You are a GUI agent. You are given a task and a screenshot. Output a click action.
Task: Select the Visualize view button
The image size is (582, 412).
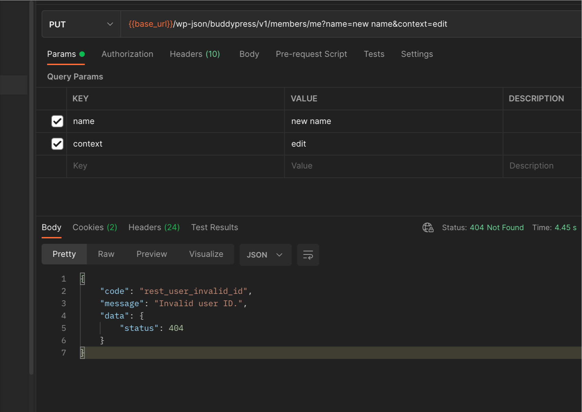pyautogui.click(x=206, y=254)
